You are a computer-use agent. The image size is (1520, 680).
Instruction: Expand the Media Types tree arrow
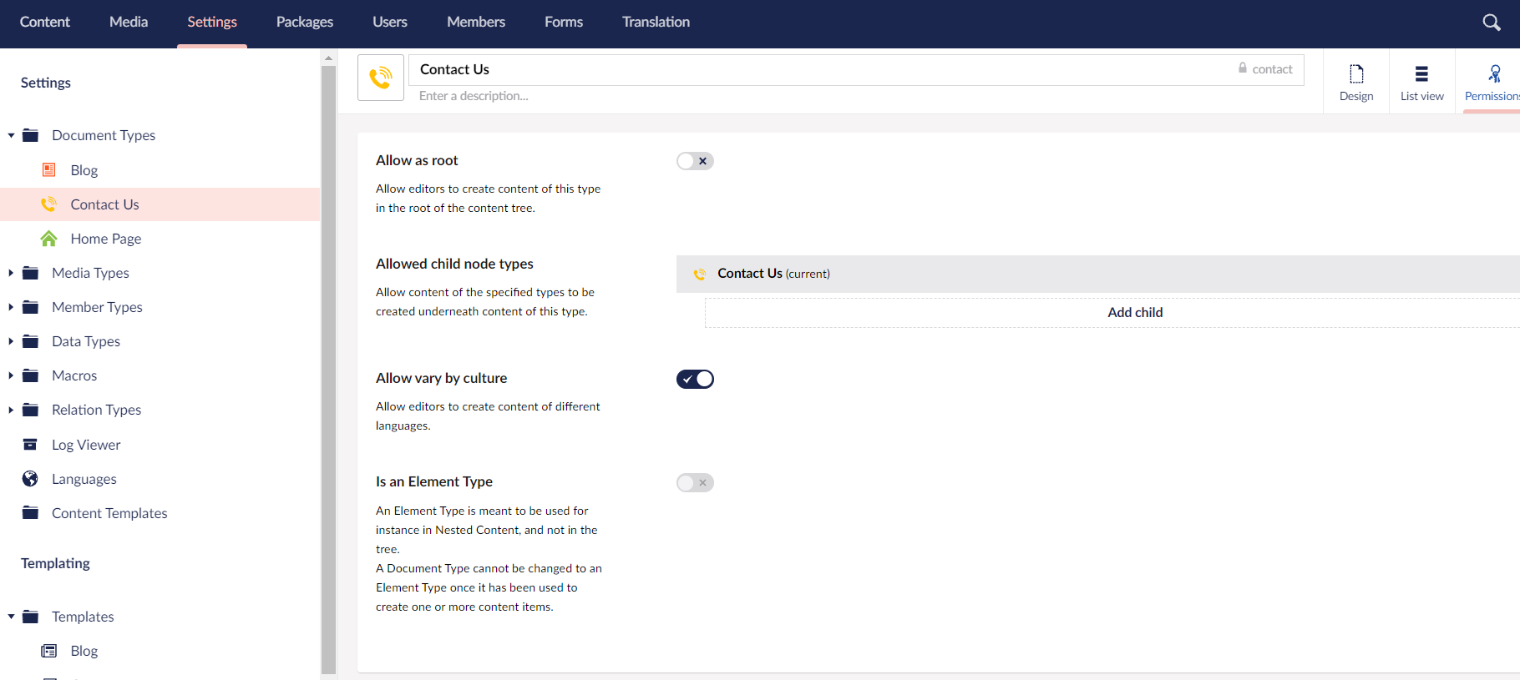tap(11, 273)
